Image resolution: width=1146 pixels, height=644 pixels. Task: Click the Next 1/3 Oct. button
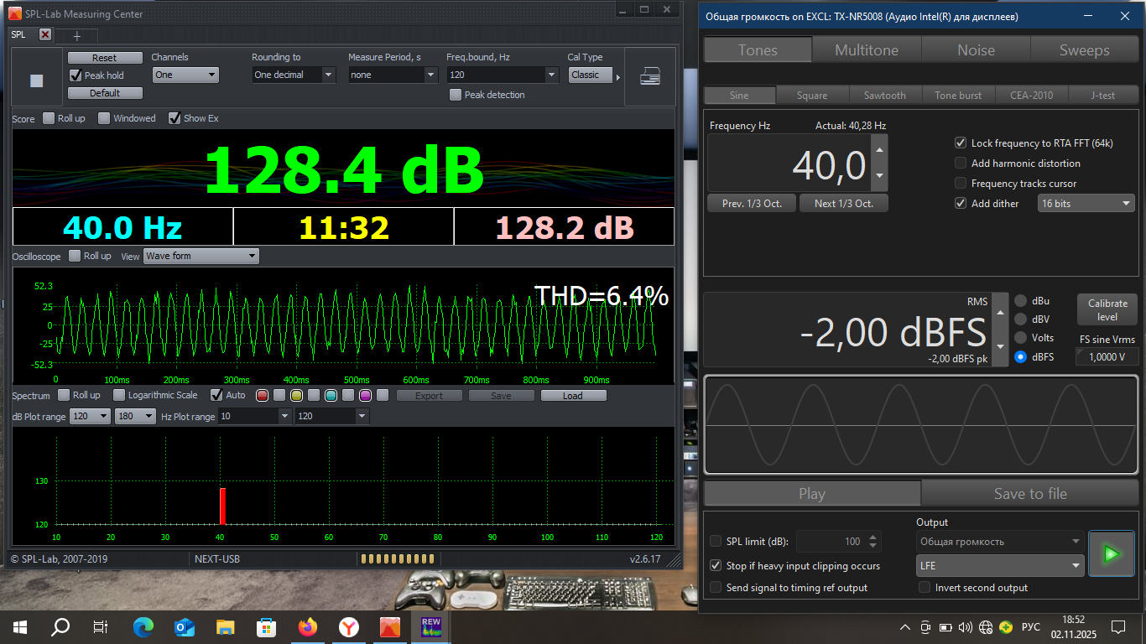coord(843,204)
